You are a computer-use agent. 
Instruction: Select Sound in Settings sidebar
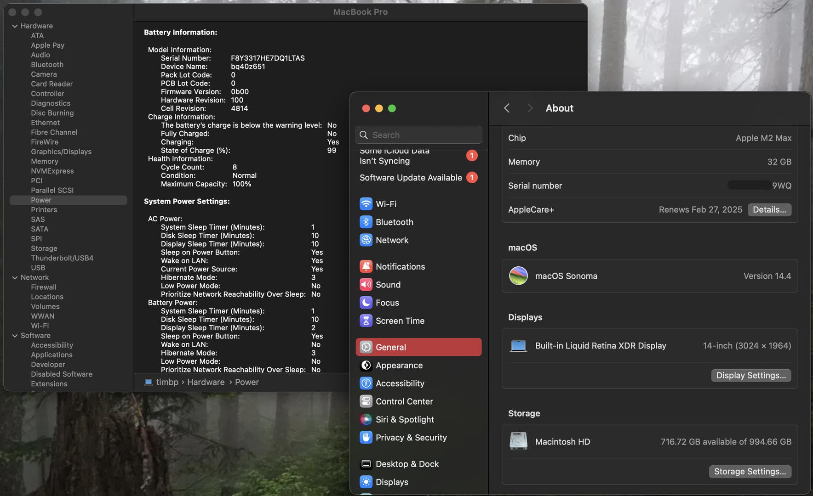[x=418, y=285]
